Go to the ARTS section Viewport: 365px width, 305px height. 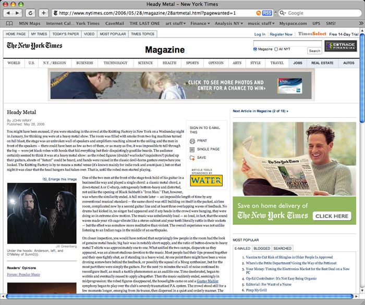(x=237, y=63)
